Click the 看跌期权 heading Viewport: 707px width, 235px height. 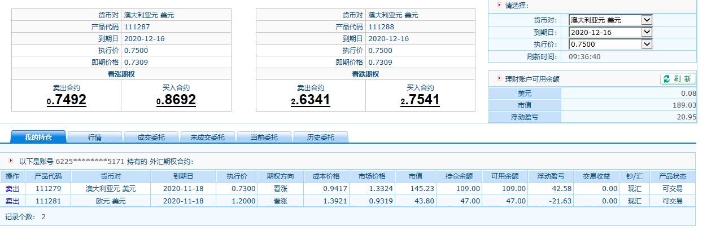365,74
